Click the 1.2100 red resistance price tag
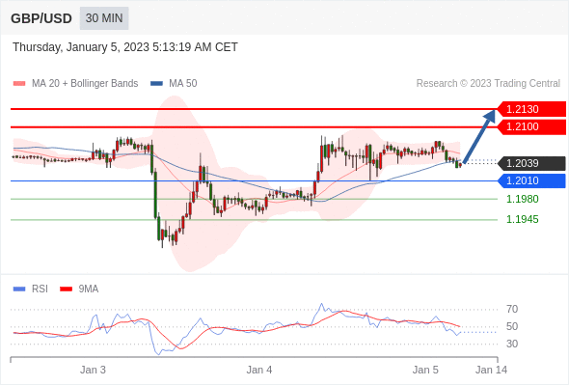This screenshot has height=386, width=569. tap(531, 126)
